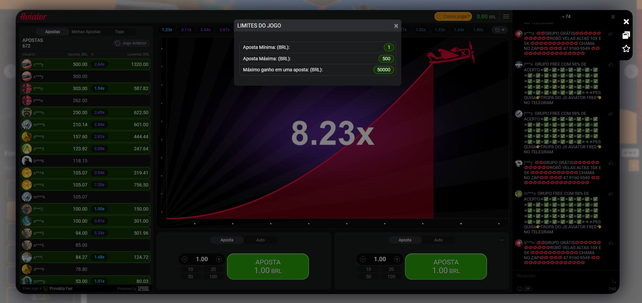Open the hamburger menu in header
Screen dimensions: 642x303
[506, 16]
